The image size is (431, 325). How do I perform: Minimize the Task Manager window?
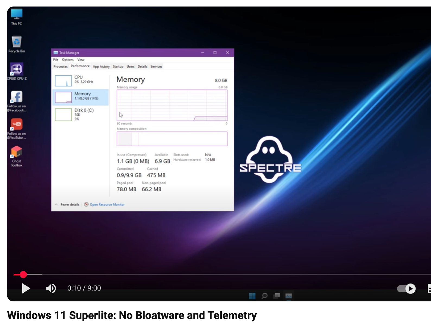pyautogui.click(x=202, y=53)
